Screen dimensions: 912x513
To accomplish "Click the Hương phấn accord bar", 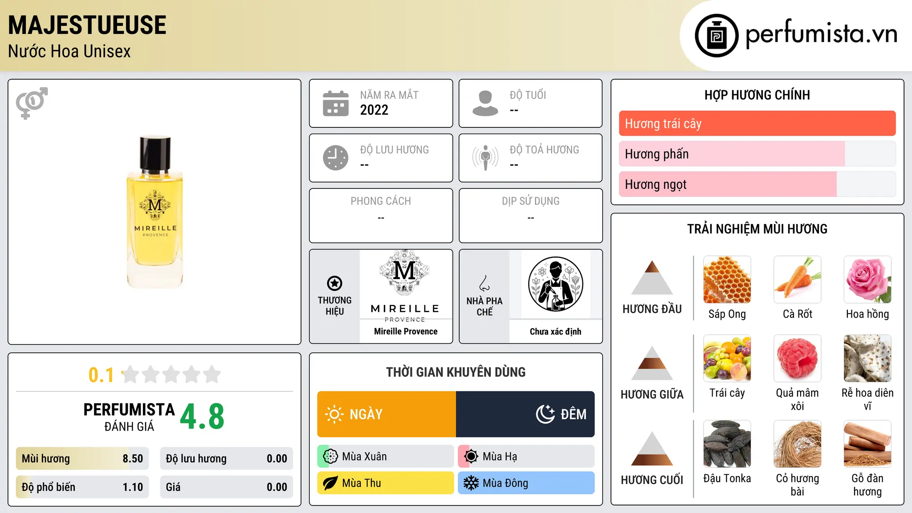I will click(x=757, y=154).
